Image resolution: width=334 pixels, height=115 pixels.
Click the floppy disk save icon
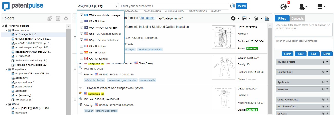(244, 18)
